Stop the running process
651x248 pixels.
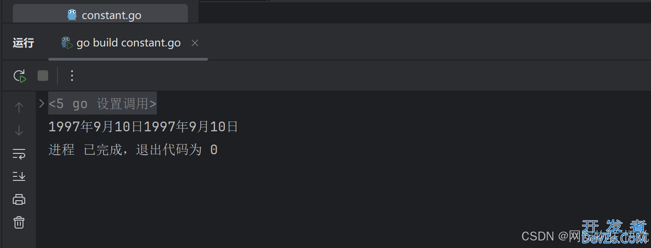pyautogui.click(x=43, y=76)
